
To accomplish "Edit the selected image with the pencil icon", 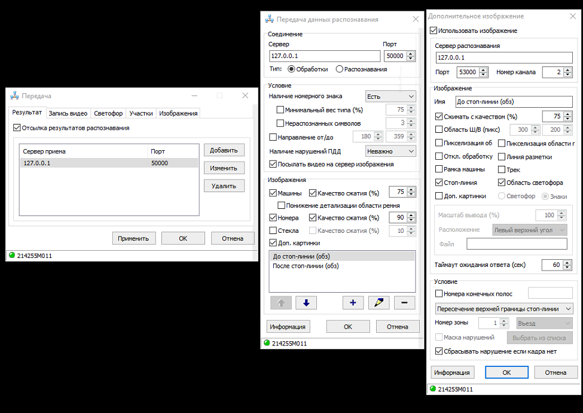I will pos(379,303).
